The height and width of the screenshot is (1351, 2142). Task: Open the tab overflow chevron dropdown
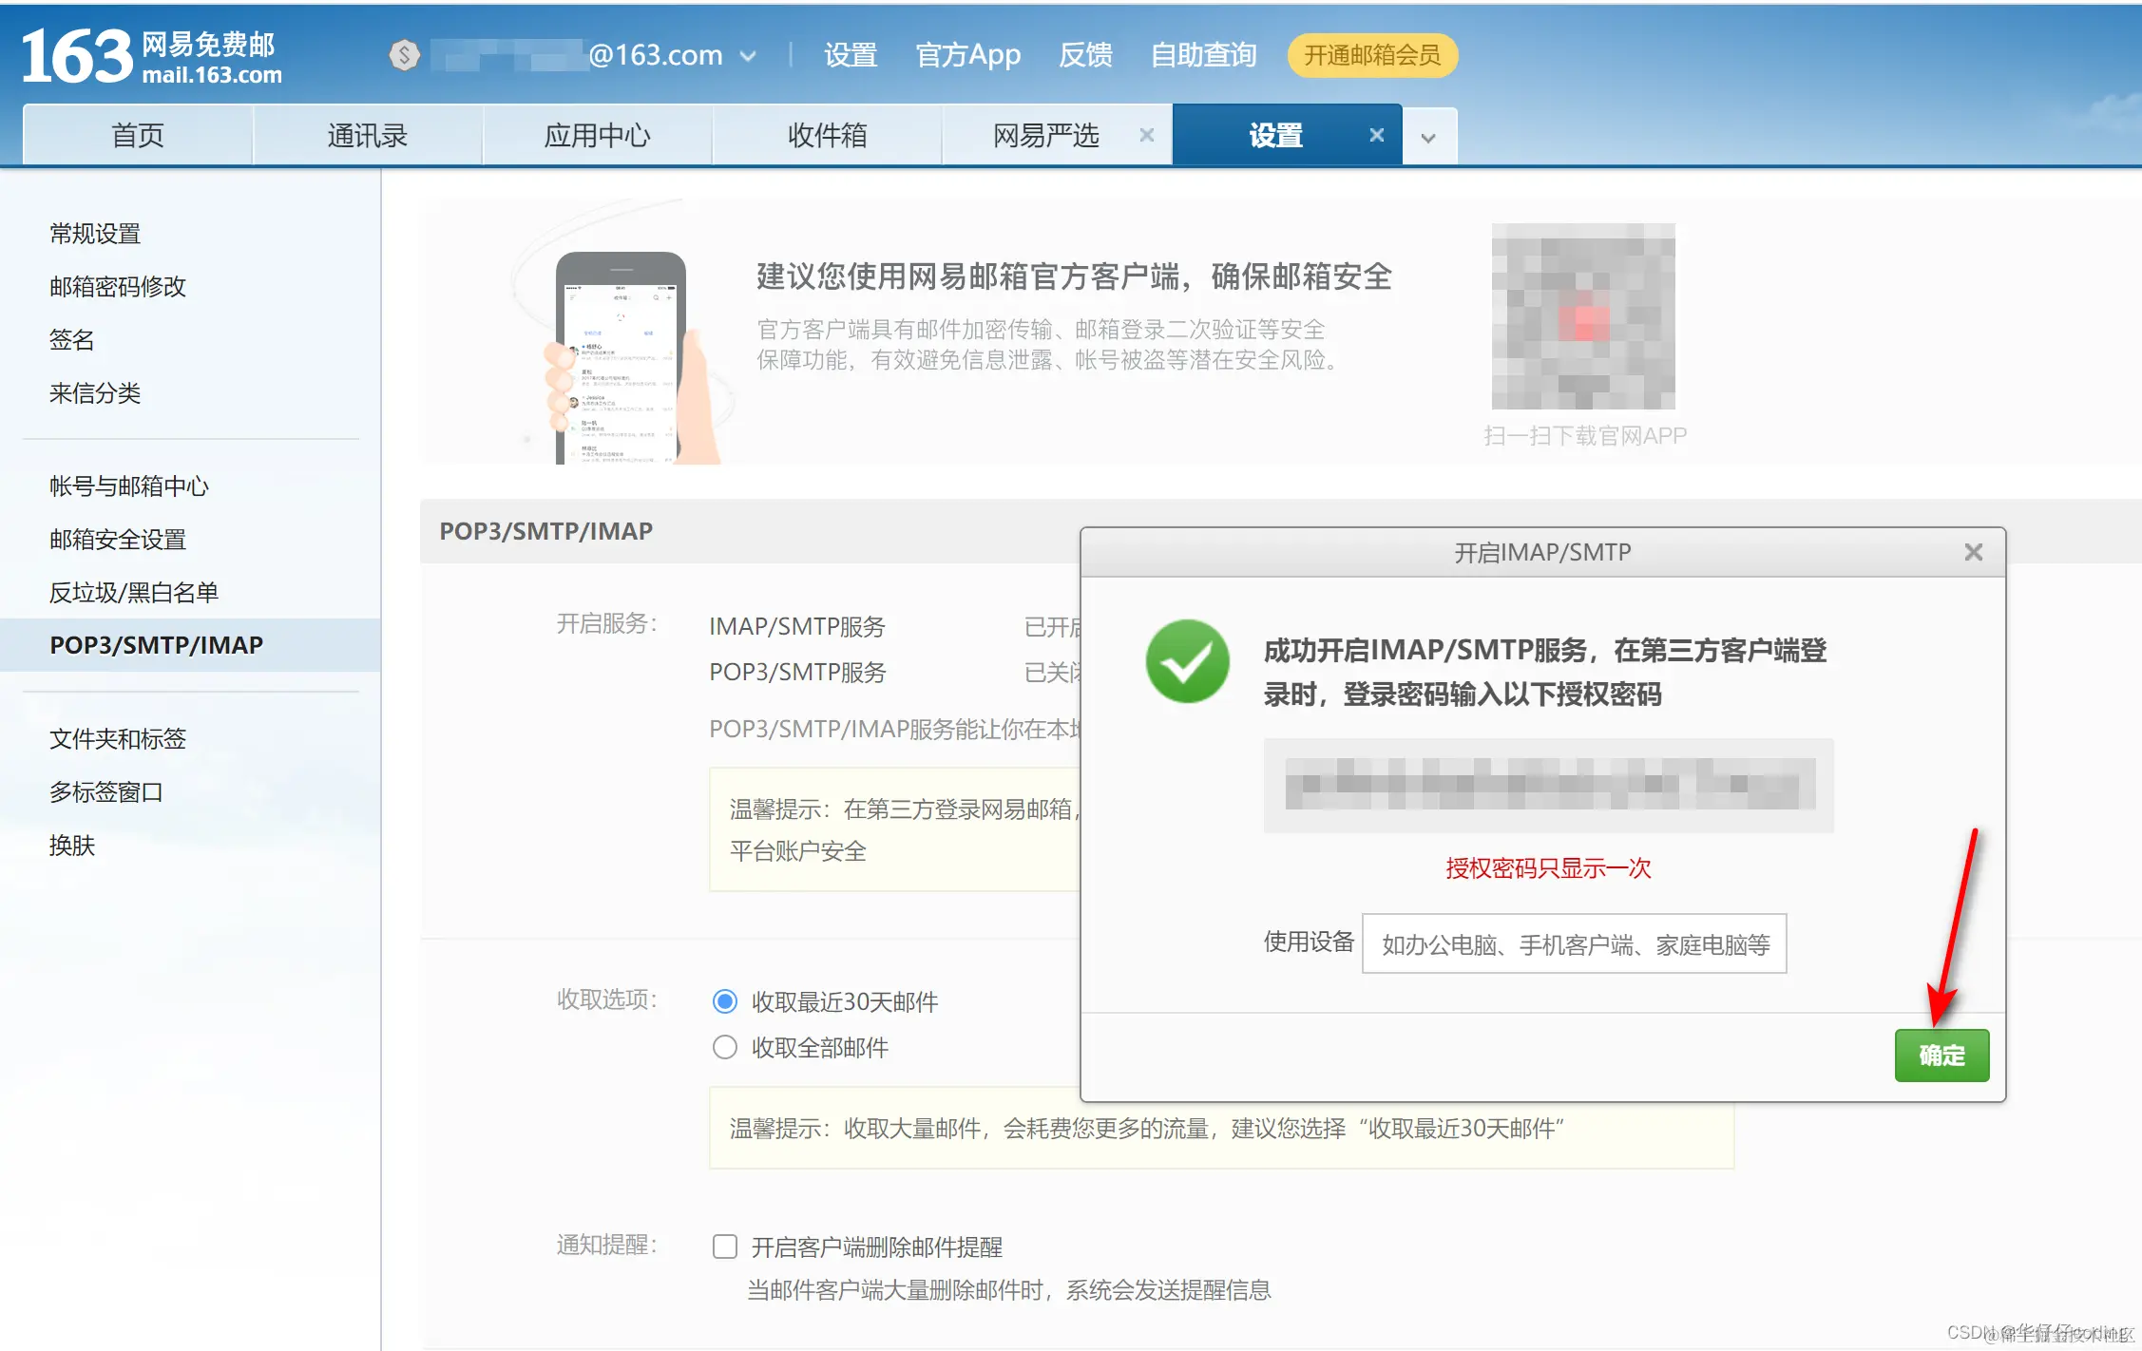tap(1428, 137)
